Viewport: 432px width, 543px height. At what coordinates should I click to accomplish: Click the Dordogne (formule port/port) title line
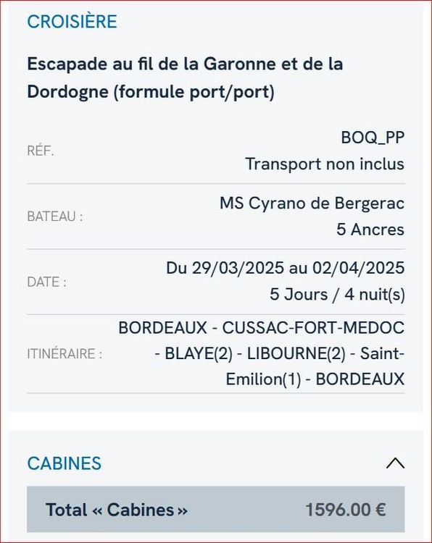coord(151,92)
